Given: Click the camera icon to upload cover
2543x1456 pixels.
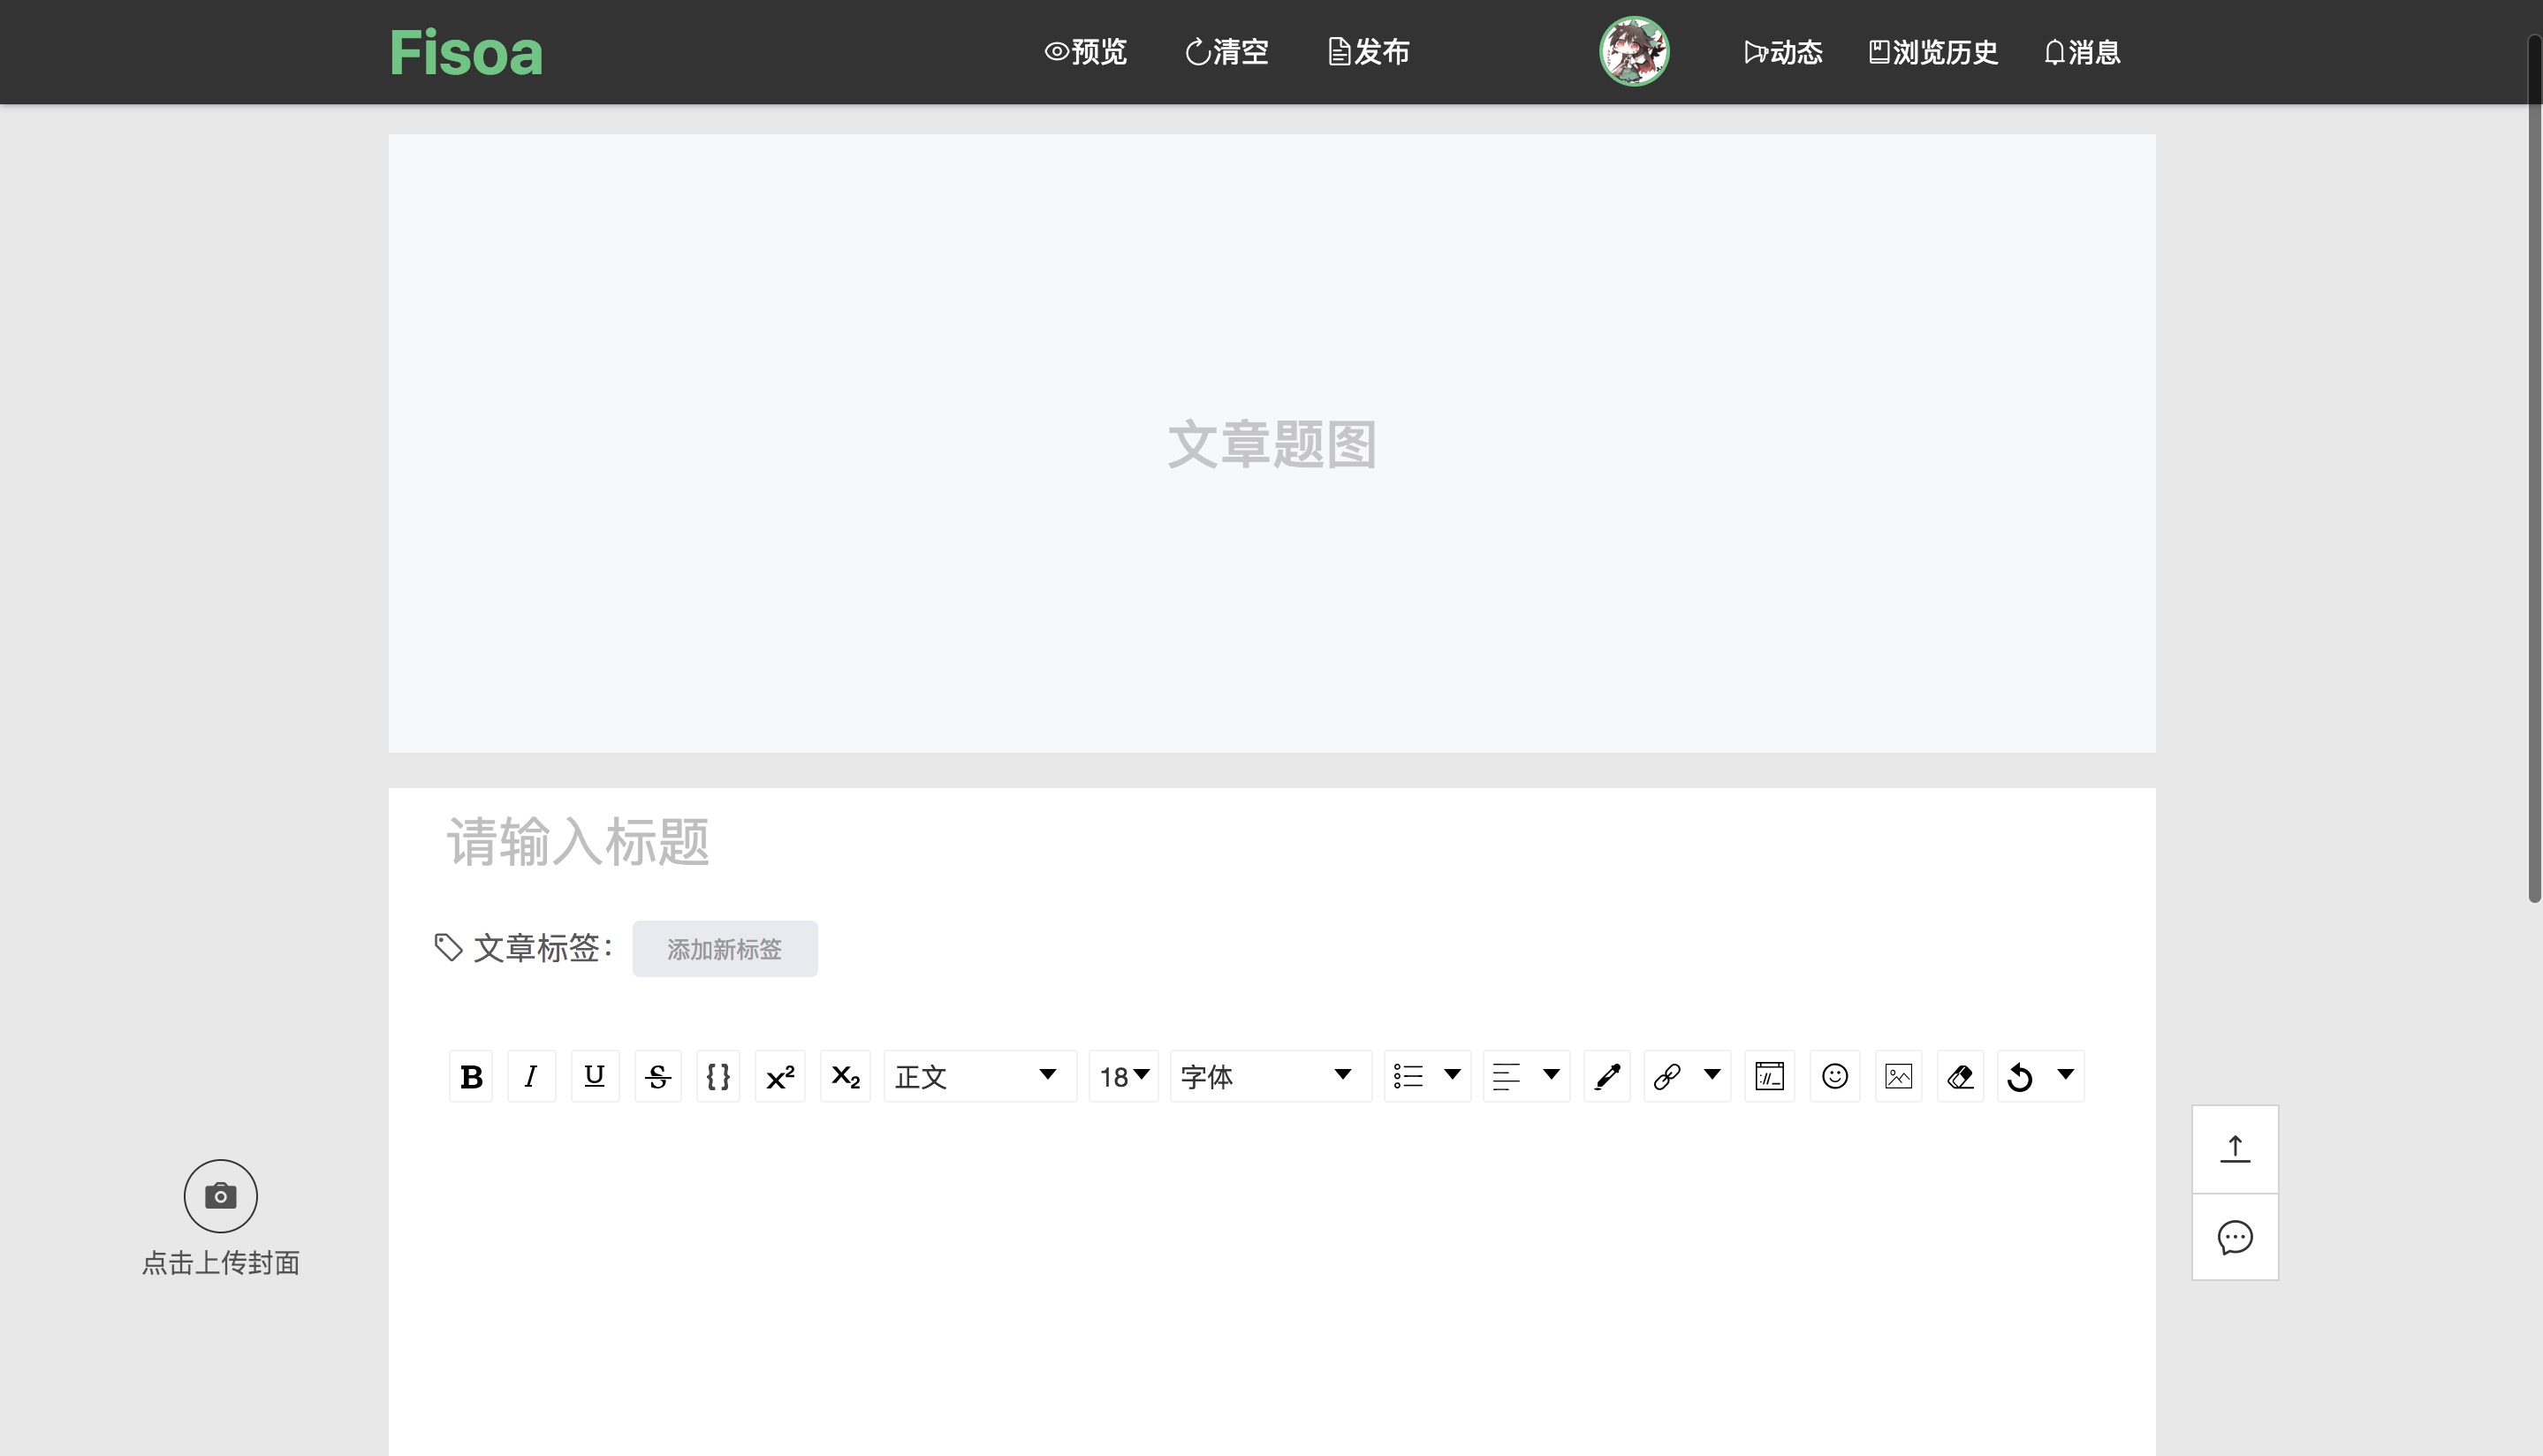Looking at the screenshot, I should (221, 1196).
